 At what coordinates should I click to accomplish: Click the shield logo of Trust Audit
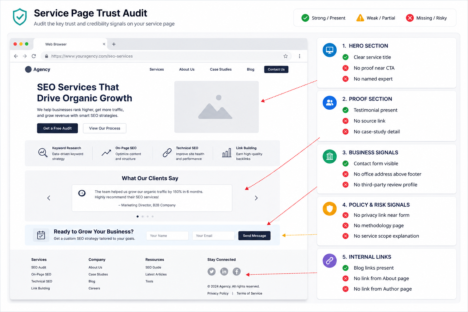(x=20, y=17)
